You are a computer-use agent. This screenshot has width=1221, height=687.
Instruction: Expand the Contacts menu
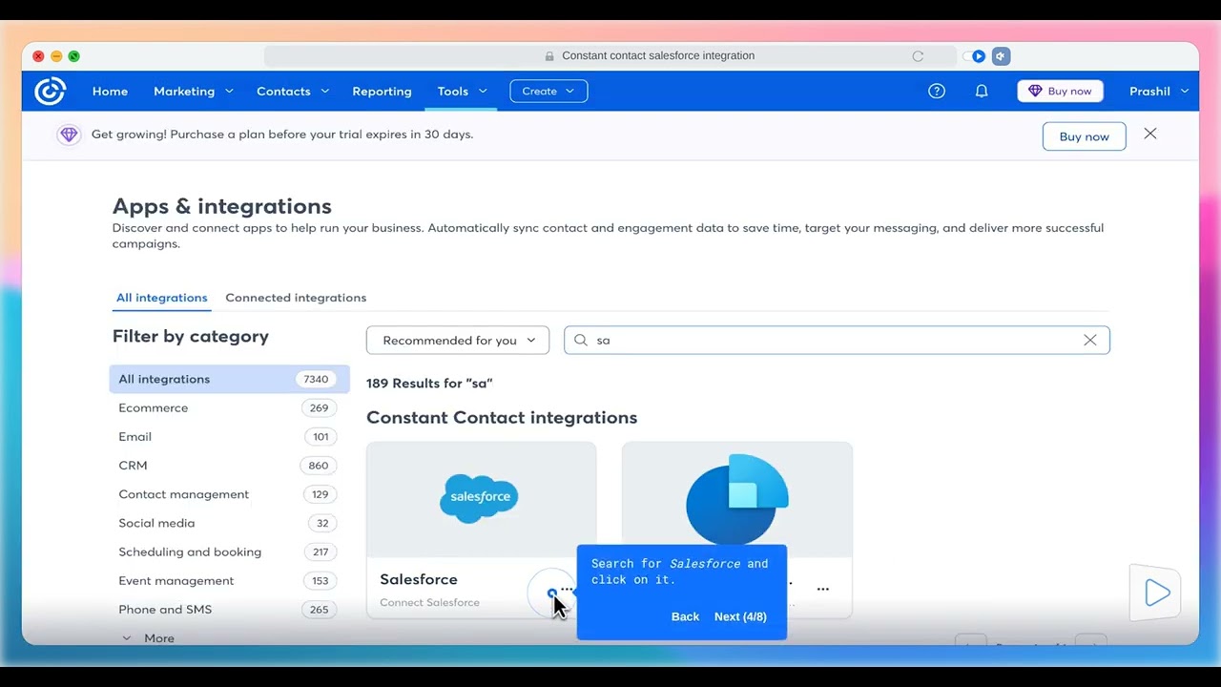(x=293, y=92)
